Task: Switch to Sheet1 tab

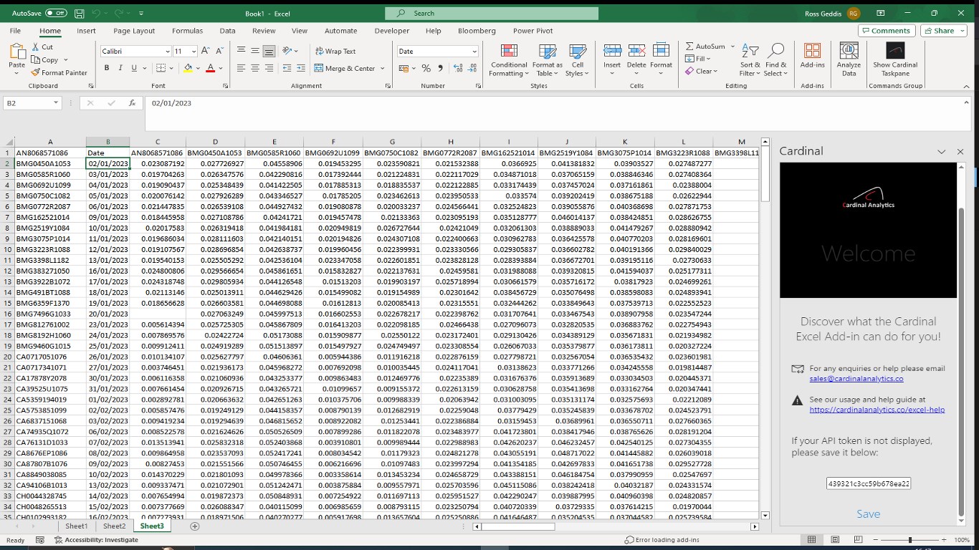Action: [77, 526]
